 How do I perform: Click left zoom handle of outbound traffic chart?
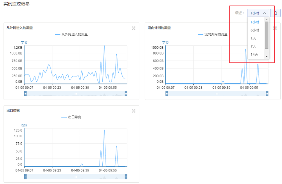(x=167, y=94)
